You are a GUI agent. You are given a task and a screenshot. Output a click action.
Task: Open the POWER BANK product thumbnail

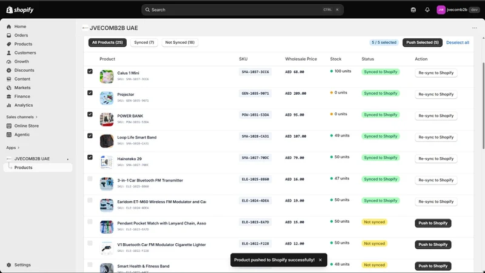[107, 120]
